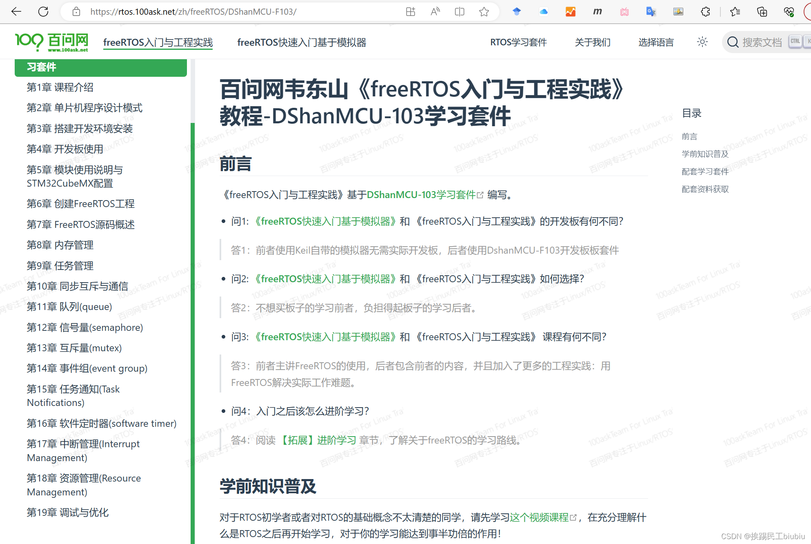Open the RTOS学习套件 menu

point(519,42)
